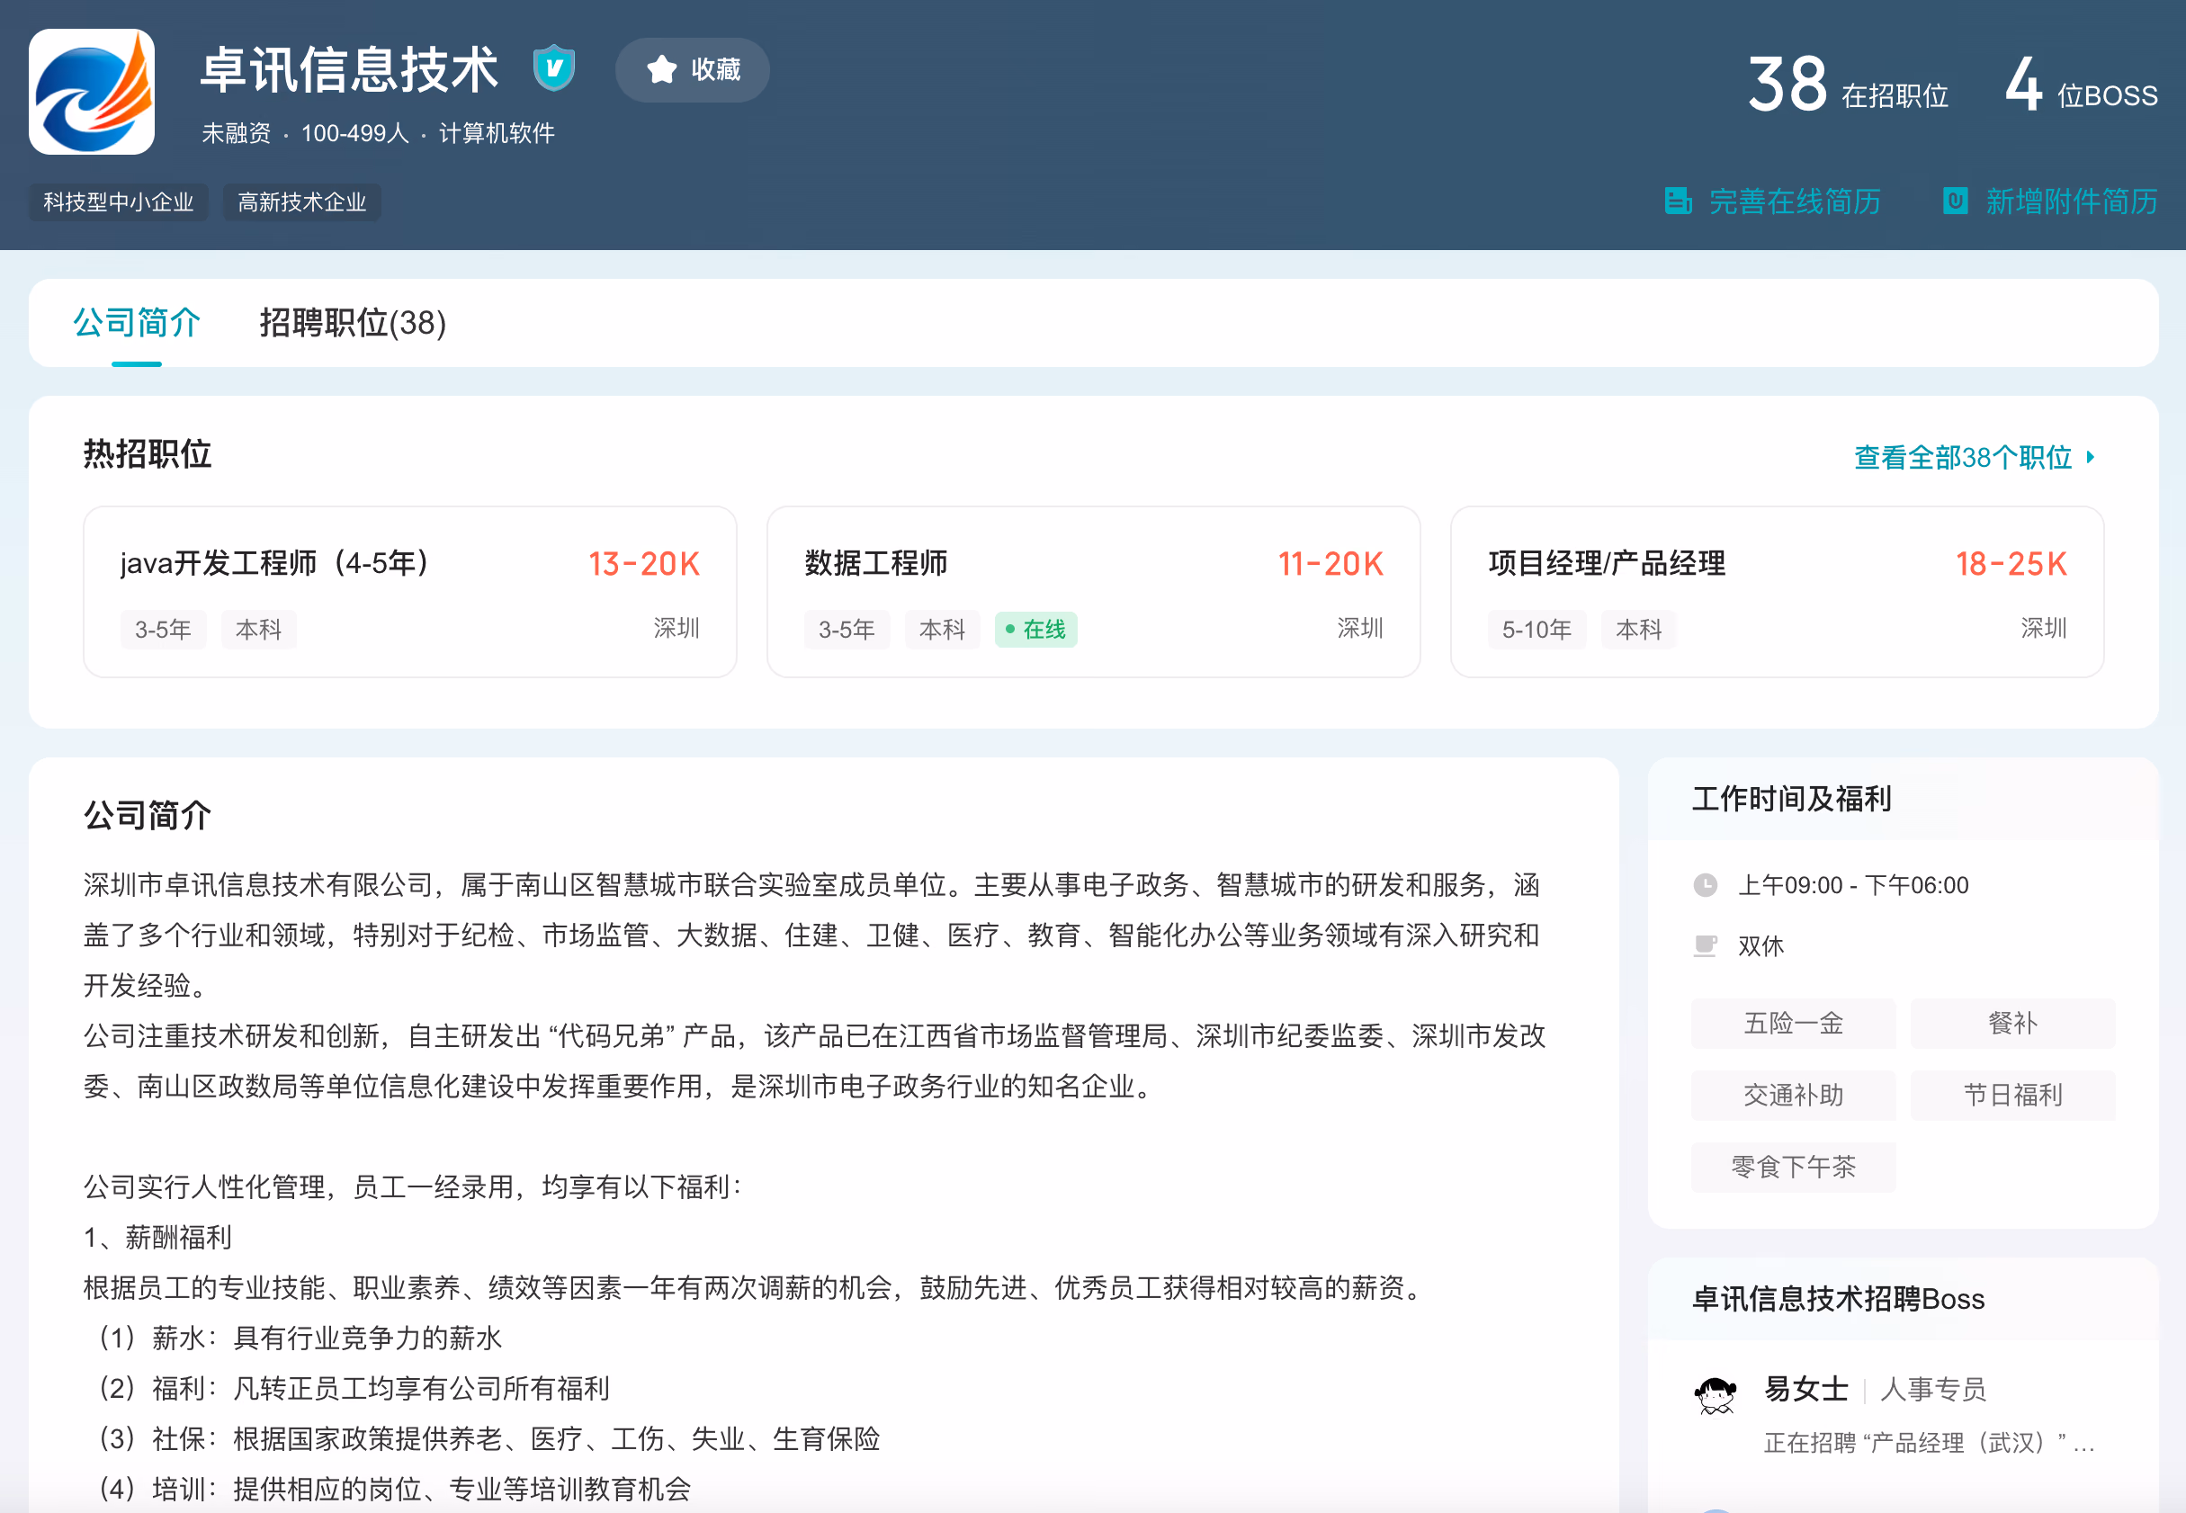
Task: Click the 收藏 favorite button
Action: [692, 69]
